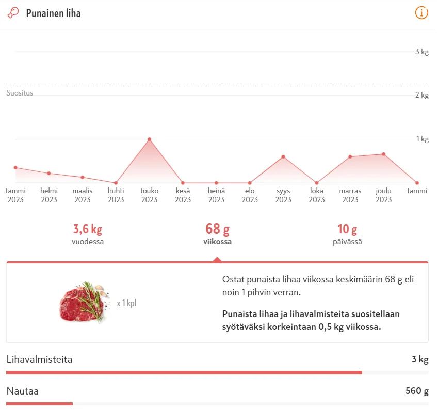Select the 10 g päivässä tab
This screenshot has width=438, height=410.
click(347, 234)
